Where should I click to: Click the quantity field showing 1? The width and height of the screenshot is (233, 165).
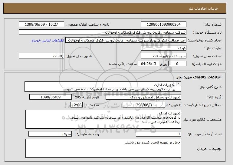click(159, 134)
